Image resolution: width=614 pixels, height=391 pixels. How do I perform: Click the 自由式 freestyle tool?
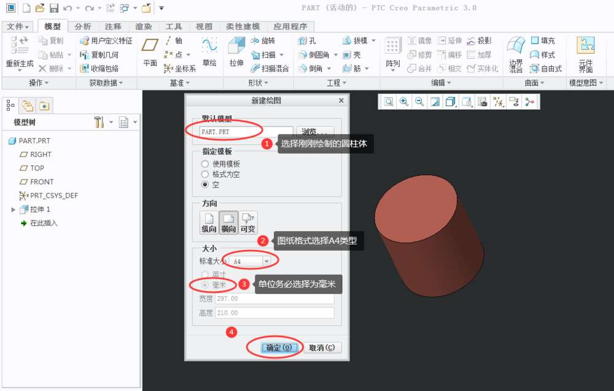[x=546, y=69]
